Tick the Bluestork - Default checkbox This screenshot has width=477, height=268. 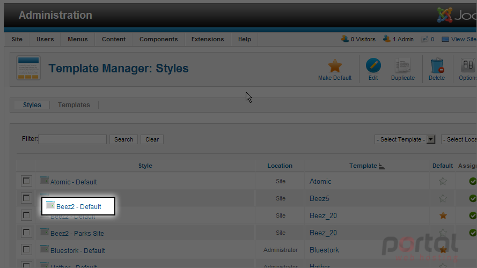[26, 249]
